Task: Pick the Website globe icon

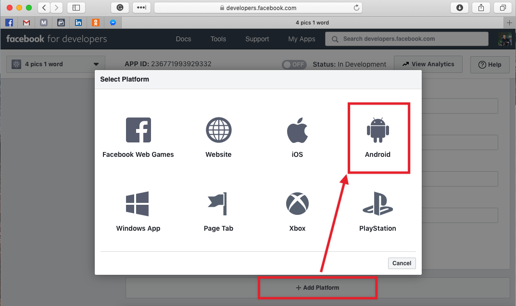Action: (x=218, y=130)
